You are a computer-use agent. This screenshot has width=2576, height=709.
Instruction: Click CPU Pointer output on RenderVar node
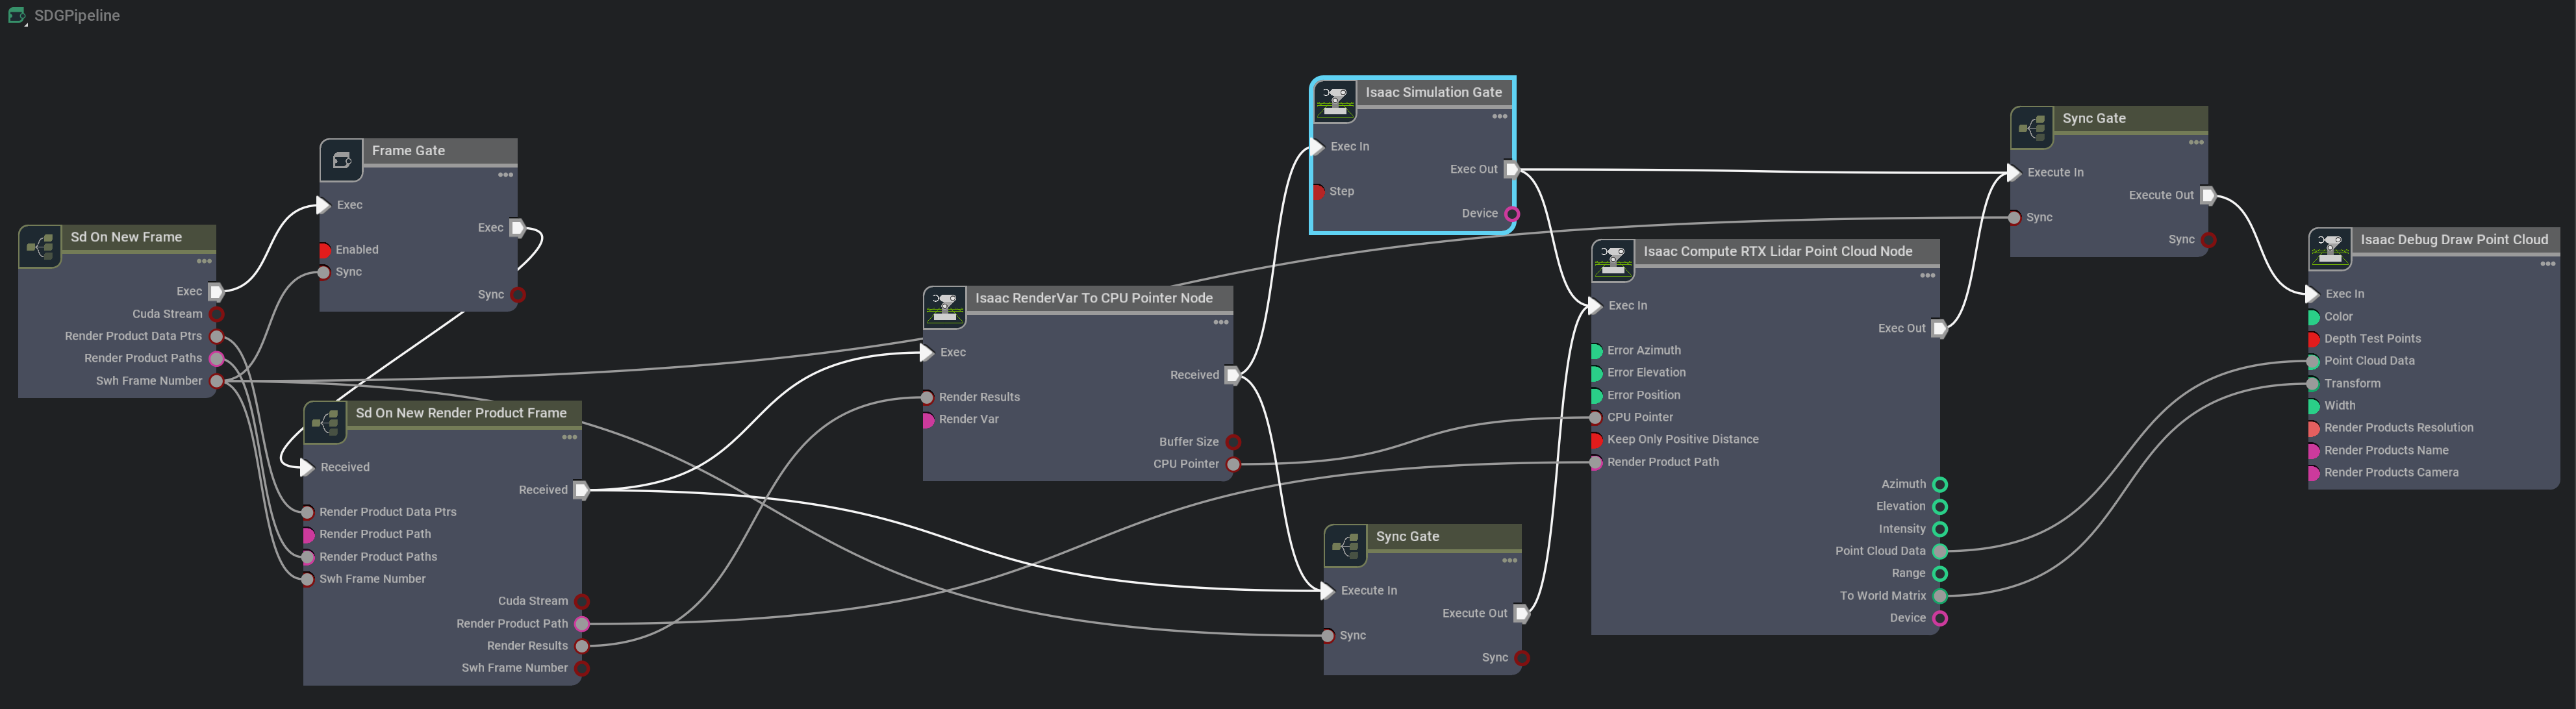pyautogui.click(x=1233, y=464)
